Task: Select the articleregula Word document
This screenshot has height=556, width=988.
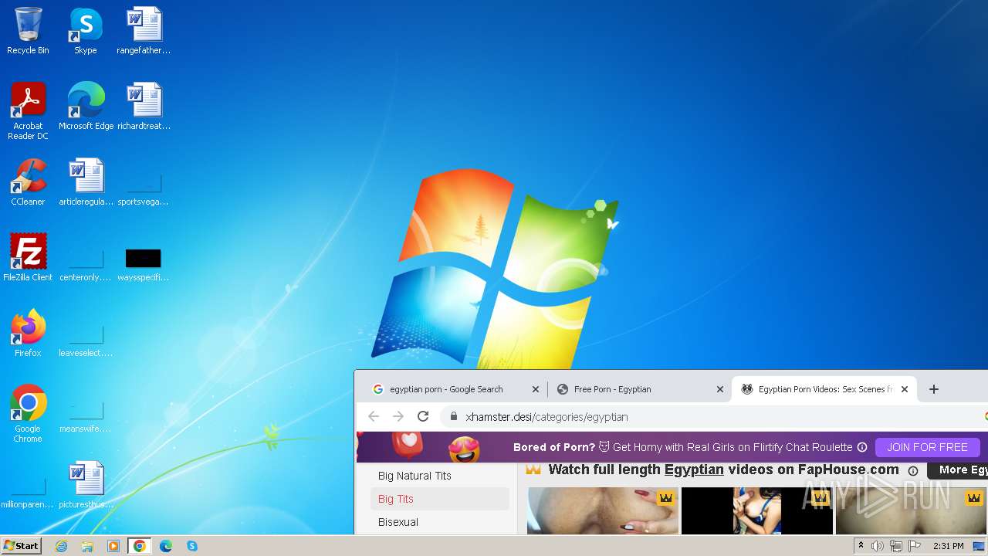Action: click(x=86, y=182)
